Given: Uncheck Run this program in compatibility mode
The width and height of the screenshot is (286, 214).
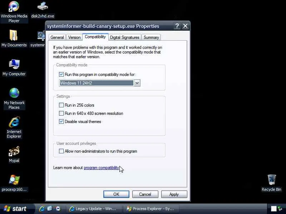Looking at the screenshot, I should point(61,75).
